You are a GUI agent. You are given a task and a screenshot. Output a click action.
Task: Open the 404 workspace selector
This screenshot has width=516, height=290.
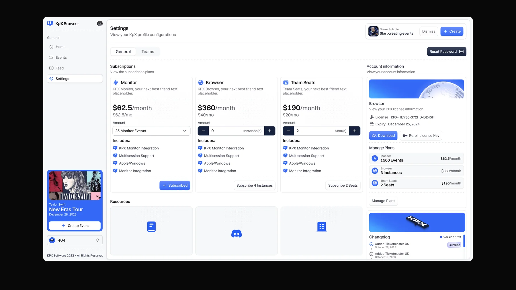[75, 240]
